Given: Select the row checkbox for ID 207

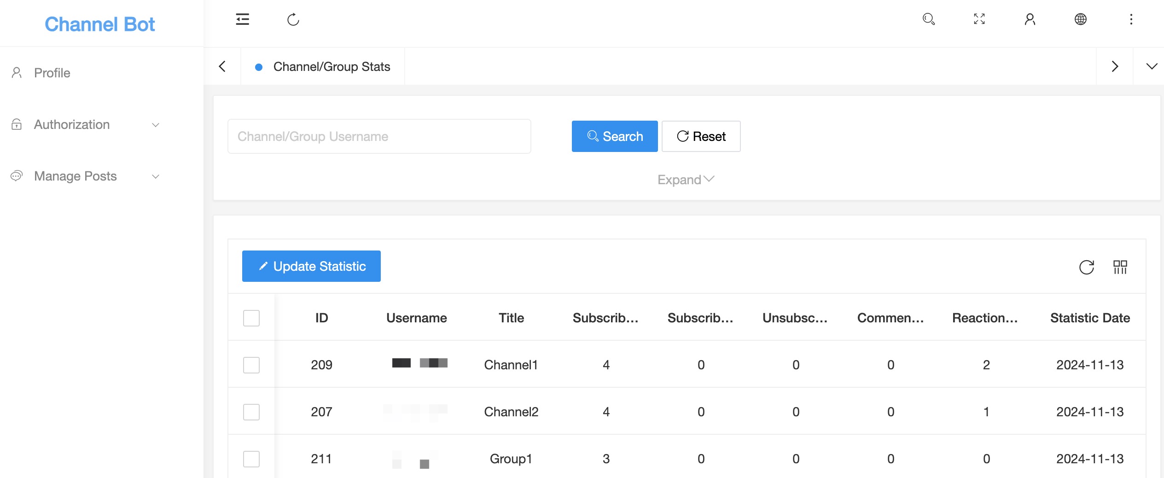Looking at the screenshot, I should (251, 412).
